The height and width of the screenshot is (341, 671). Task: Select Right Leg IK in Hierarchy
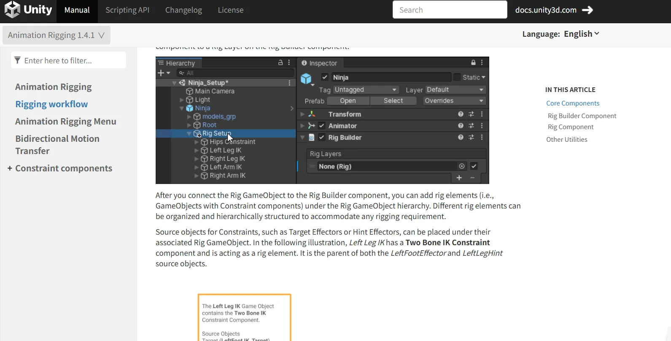tap(227, 159)
